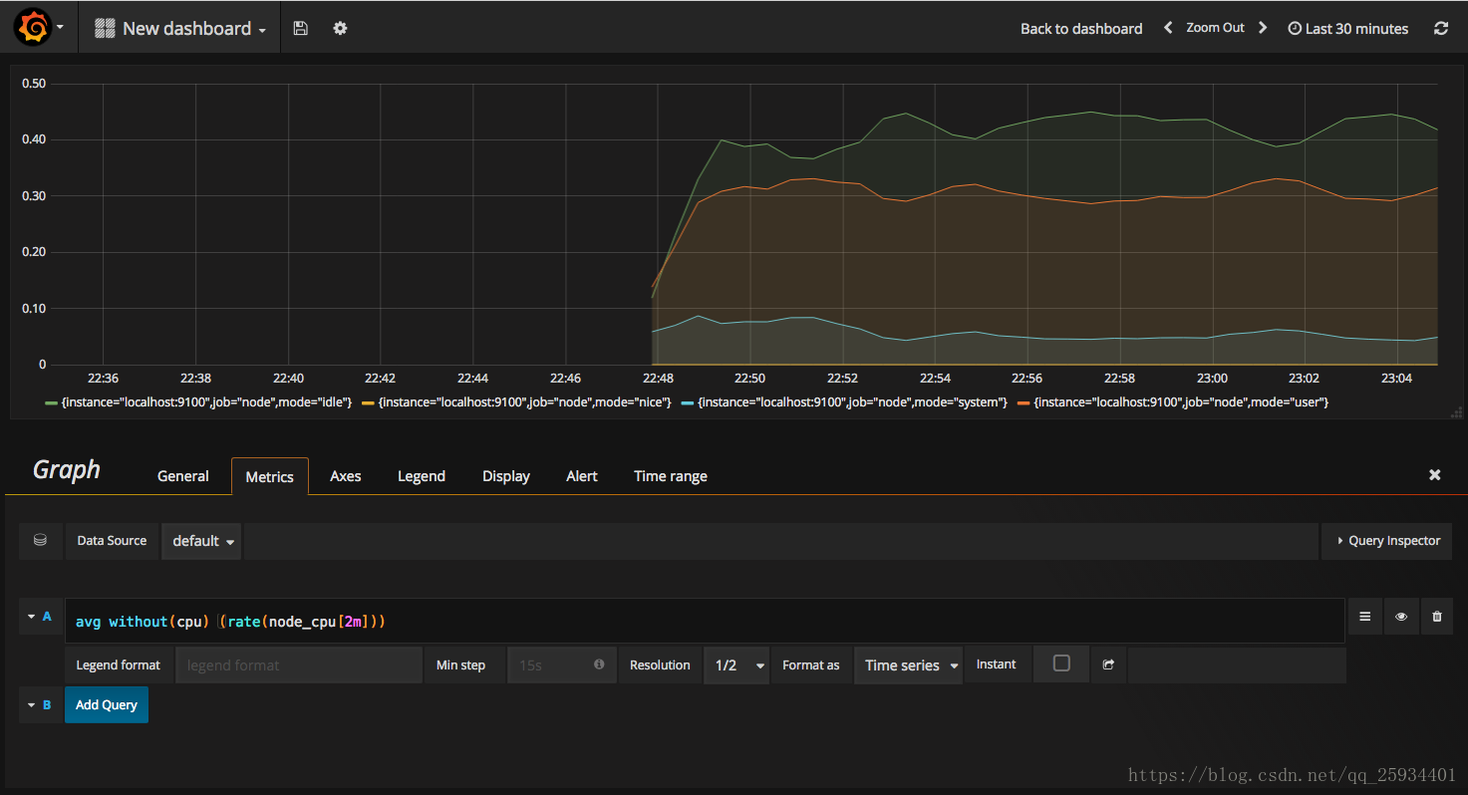Switch to the Legend tab
1468x795 pixels.
pyautogui.click(x=422, y=476)
